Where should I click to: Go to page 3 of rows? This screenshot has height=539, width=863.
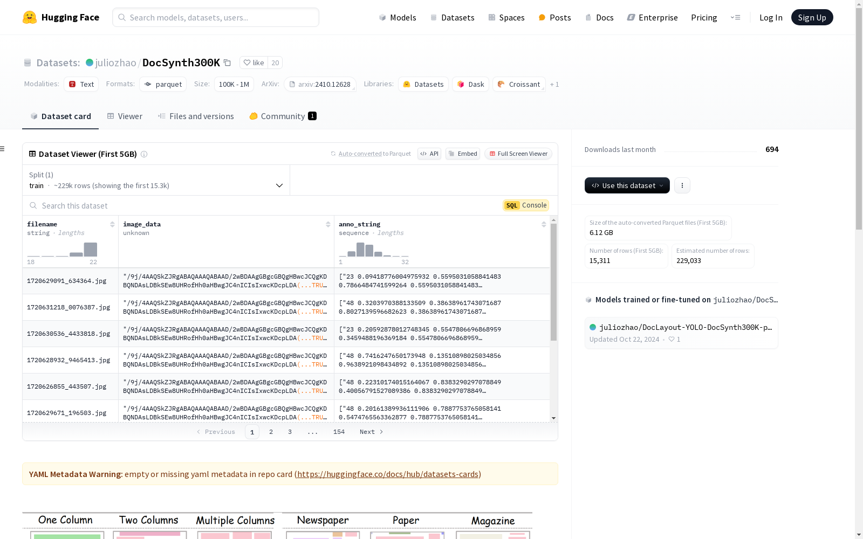290,432
